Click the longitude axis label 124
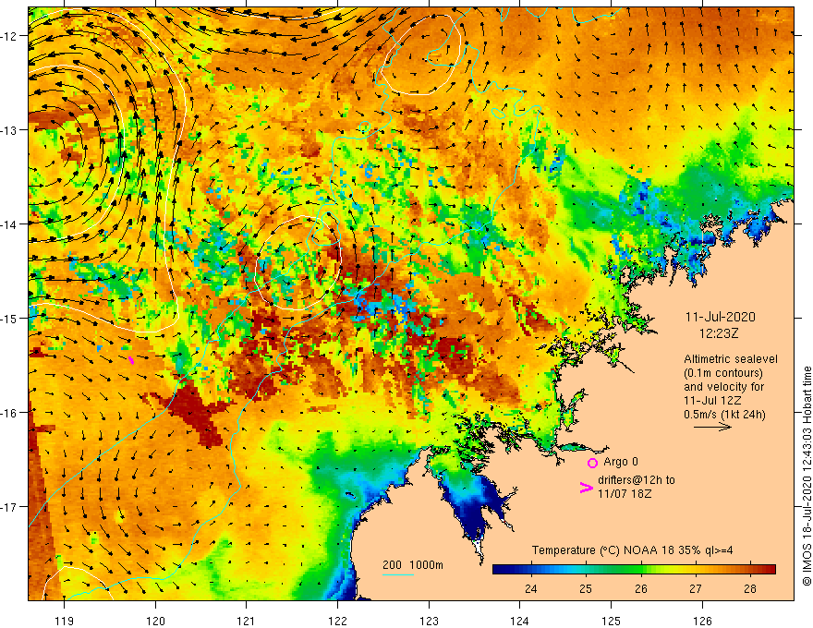Screen dimensions: 813x628 (x=520, y=621)
